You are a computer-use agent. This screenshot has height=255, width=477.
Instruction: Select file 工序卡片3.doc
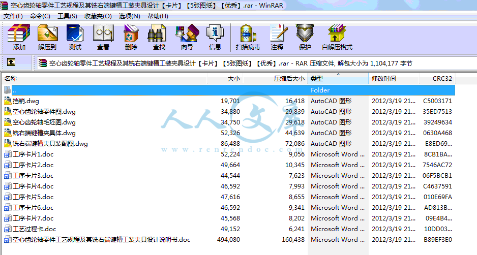pos(33,176)
